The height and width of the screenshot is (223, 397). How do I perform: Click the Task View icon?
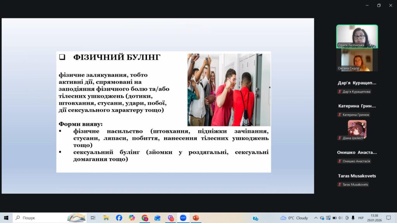(93, 218)
